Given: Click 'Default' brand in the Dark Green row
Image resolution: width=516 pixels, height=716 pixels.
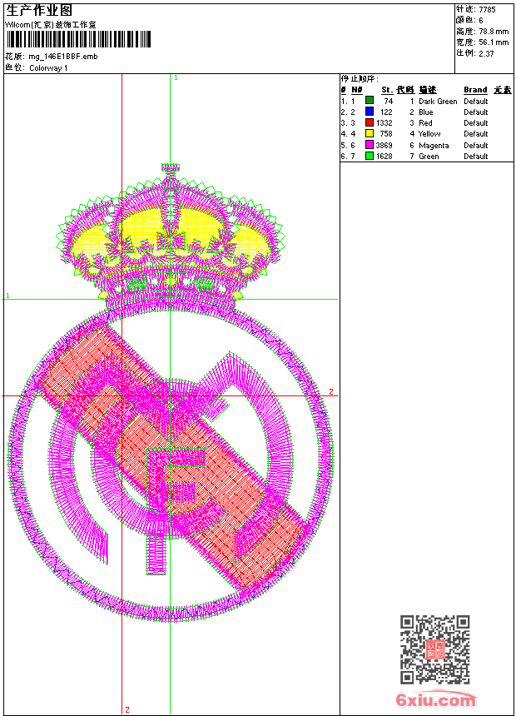Looking at the screenshot, I should pos(476,102).
